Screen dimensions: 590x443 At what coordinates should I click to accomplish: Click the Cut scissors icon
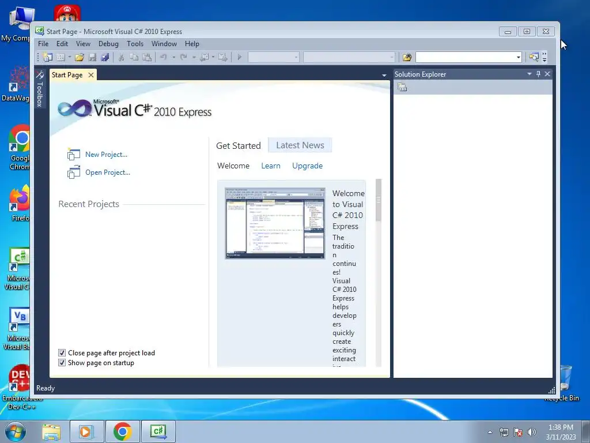pos(121,57)
